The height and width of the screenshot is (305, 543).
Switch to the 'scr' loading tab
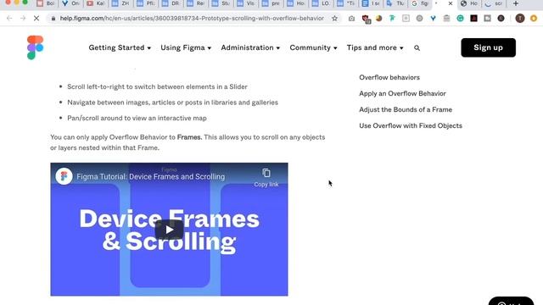pyautogui.click(x=494, y=3)
